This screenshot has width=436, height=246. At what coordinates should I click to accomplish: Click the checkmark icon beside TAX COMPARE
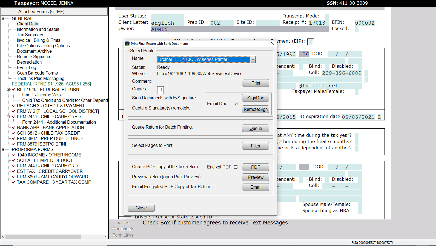[14, 182]
